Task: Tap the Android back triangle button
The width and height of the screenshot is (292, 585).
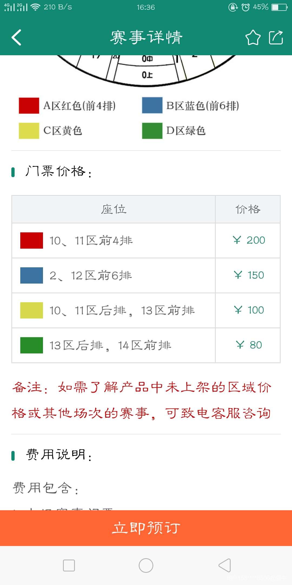Action: (x=224, y=565)
